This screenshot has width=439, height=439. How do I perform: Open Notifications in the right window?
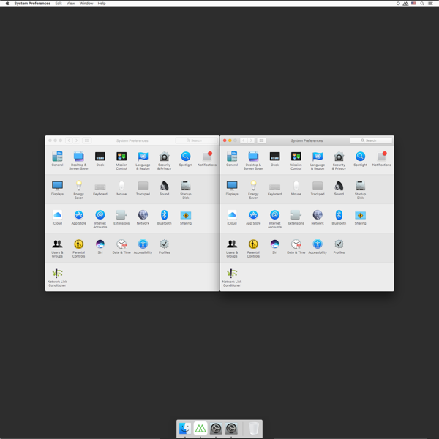click(x=382, y=159)
